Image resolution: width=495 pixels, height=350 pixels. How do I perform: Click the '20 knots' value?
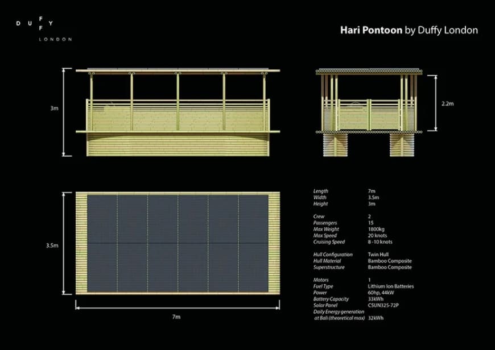pos(377,236)
